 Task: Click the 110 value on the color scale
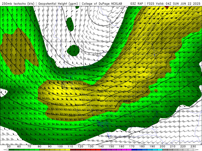pyautogui.click(x=70, y=146)
